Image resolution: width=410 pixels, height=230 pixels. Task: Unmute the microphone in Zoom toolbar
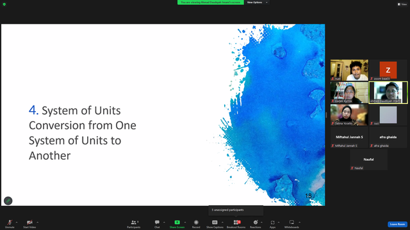[x=10, y=224]
